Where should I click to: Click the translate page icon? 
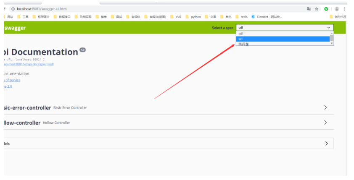coord(309,9)
